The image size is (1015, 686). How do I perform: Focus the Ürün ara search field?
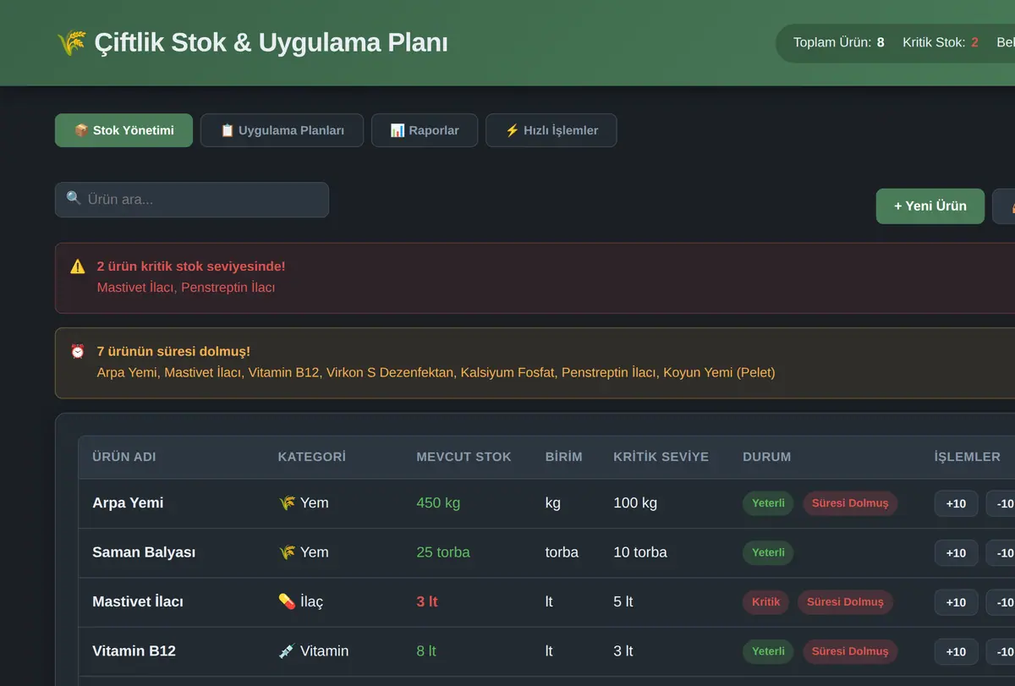click(x=192, y=200)
